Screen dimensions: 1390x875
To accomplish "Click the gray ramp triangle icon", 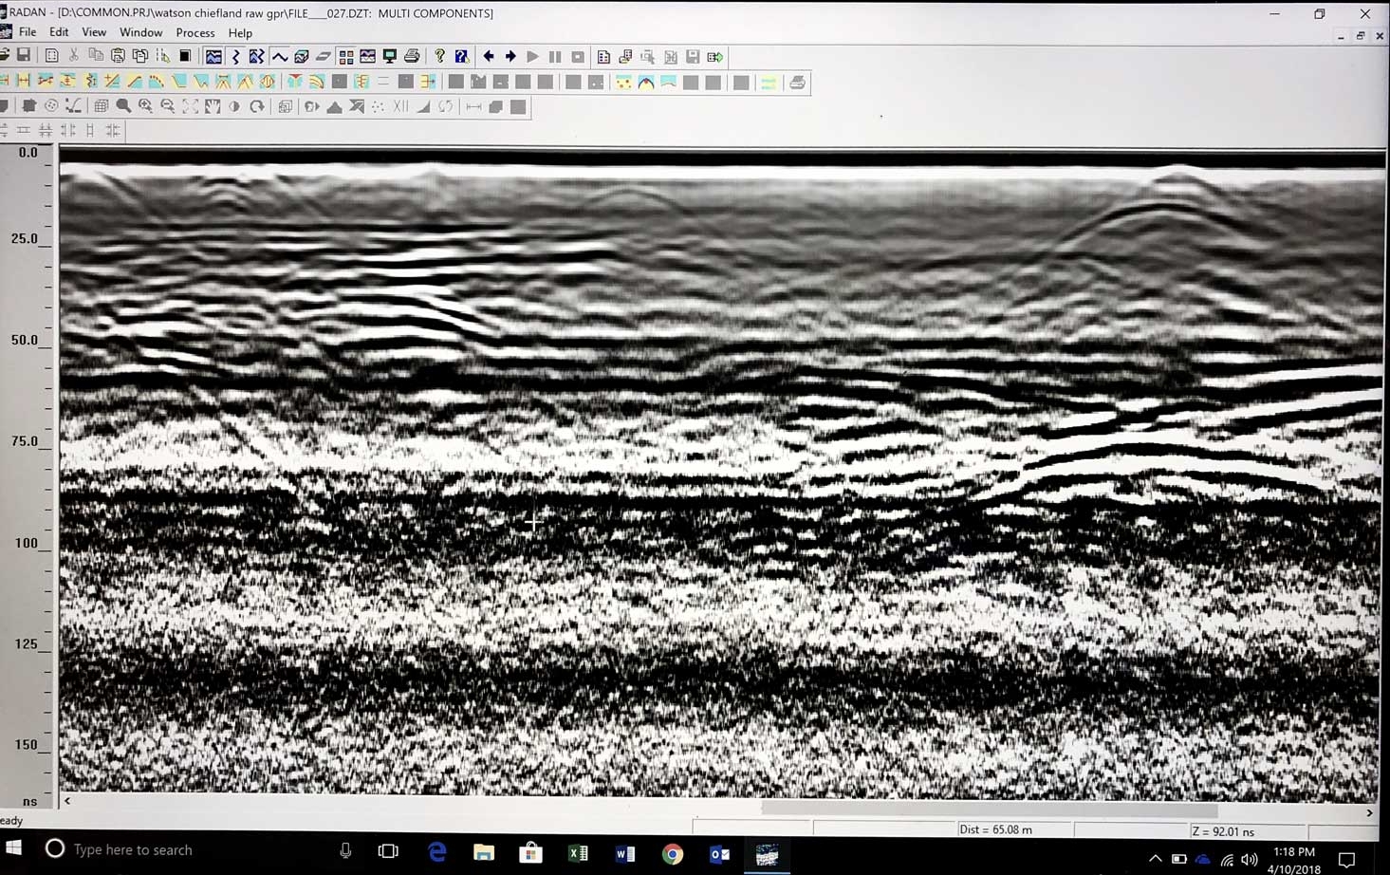I will coord(423,106).
